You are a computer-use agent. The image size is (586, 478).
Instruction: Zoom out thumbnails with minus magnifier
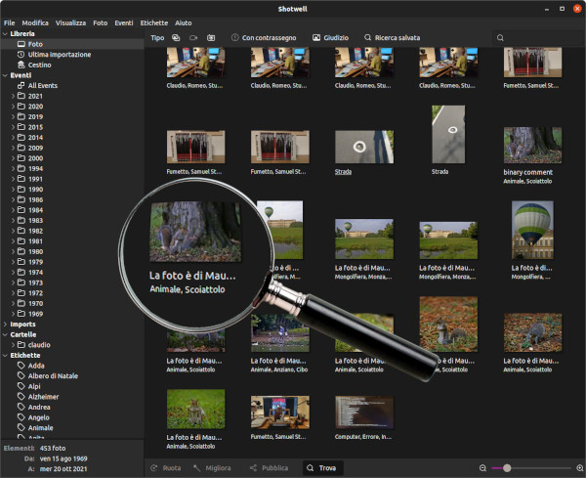click(482, 468)
